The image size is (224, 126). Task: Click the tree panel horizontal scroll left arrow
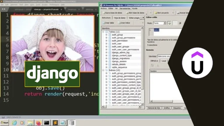tap(103, 106)
